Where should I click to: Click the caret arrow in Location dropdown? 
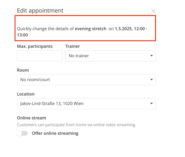tap(152, 103)
